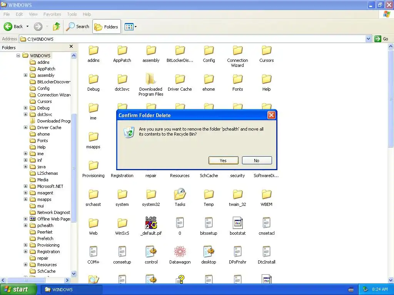394x295 pixels.
Task: Click the WINDOWS taskbar button
Action: click(x=71, y=290)
